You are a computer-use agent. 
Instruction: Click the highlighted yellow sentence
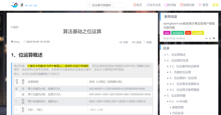(58, 66)
